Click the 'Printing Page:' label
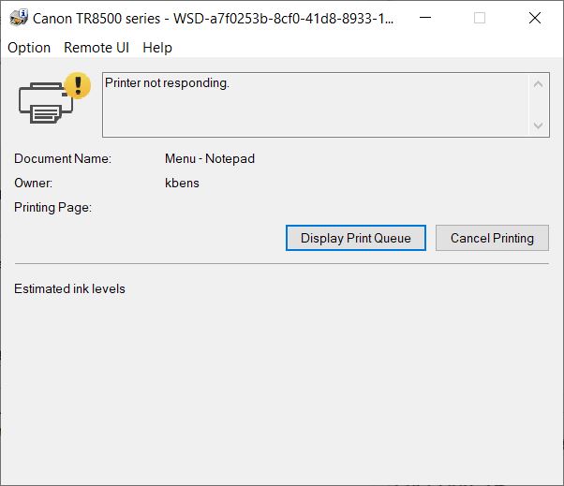Image resolution: width=564 pixels, height=486 pixels. click(52, 207)
